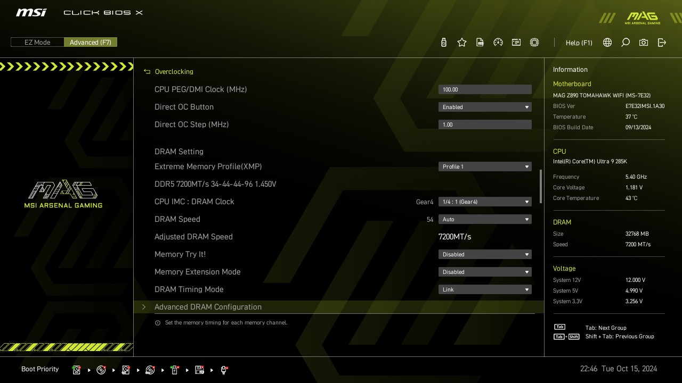
Task: Click the search magnifier icon
Action: click(626, 43)
